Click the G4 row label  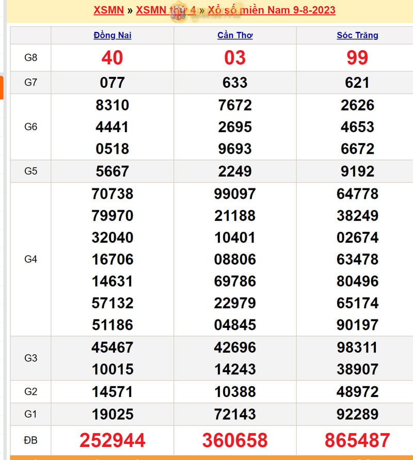[x=31, y=259]
